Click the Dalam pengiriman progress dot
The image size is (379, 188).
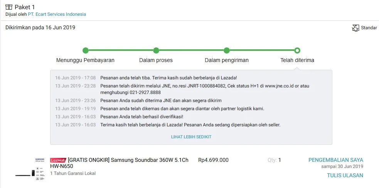[227, 50]
